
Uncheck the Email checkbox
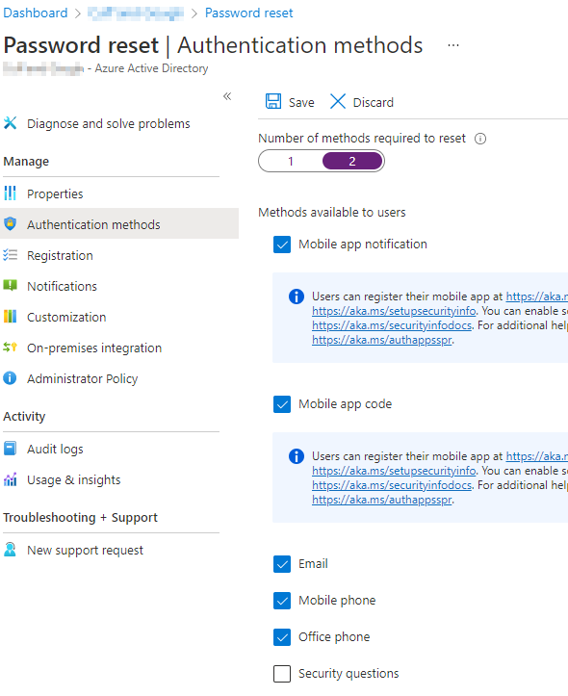click(282, 564)
